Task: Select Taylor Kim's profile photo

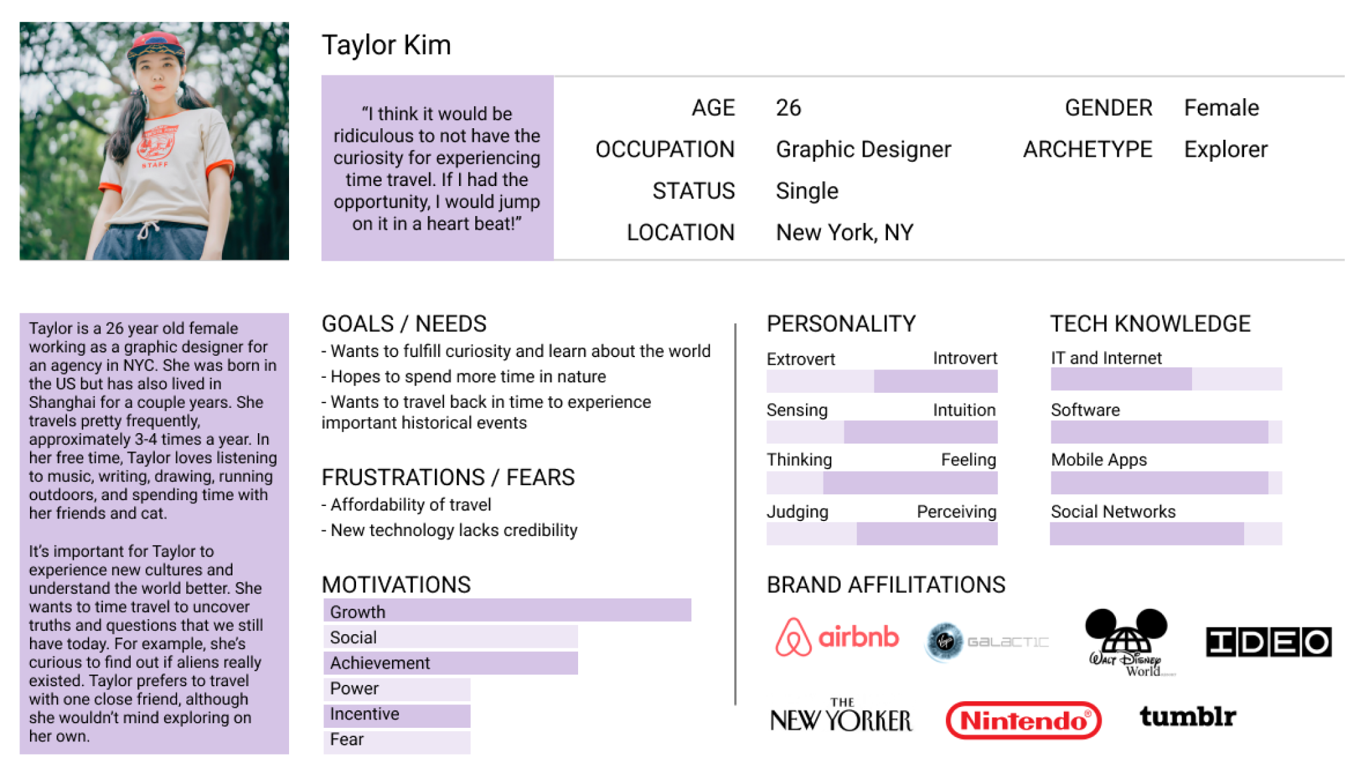Action: tap(154, 141)
